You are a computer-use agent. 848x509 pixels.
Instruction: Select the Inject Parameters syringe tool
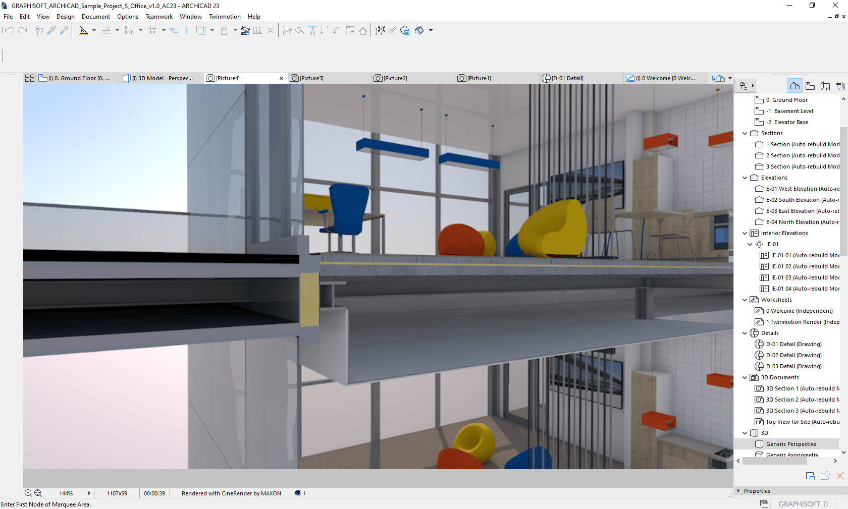click(64, 30)
